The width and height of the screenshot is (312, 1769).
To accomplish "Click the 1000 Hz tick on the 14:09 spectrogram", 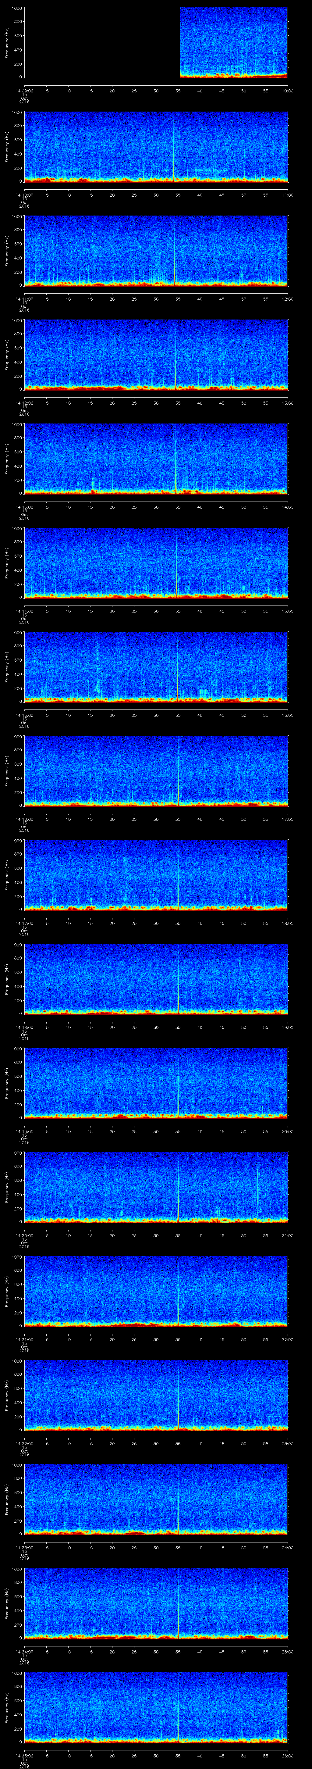I will pyautogui.click(x=16, y=8).
